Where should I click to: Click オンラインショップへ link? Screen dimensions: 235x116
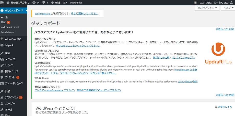[x=183, y=57]
